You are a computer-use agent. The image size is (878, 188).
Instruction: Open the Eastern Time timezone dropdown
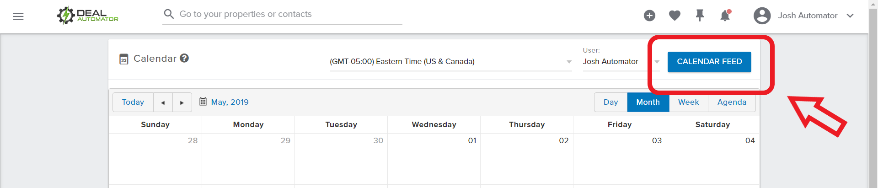[451, 62]
